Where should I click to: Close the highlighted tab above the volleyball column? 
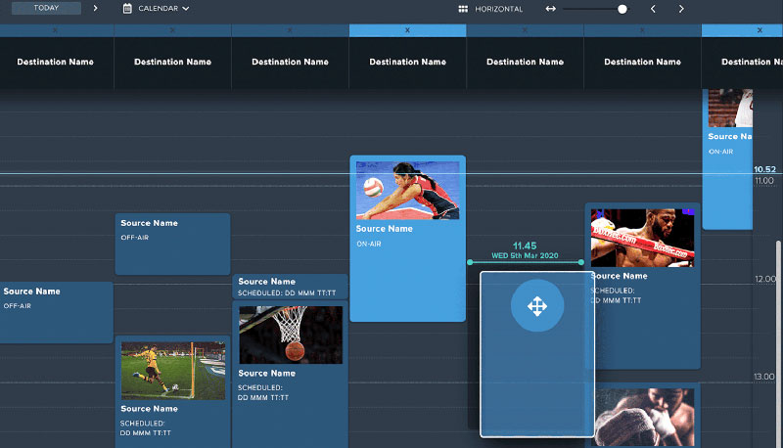click(x=407, y=30)
